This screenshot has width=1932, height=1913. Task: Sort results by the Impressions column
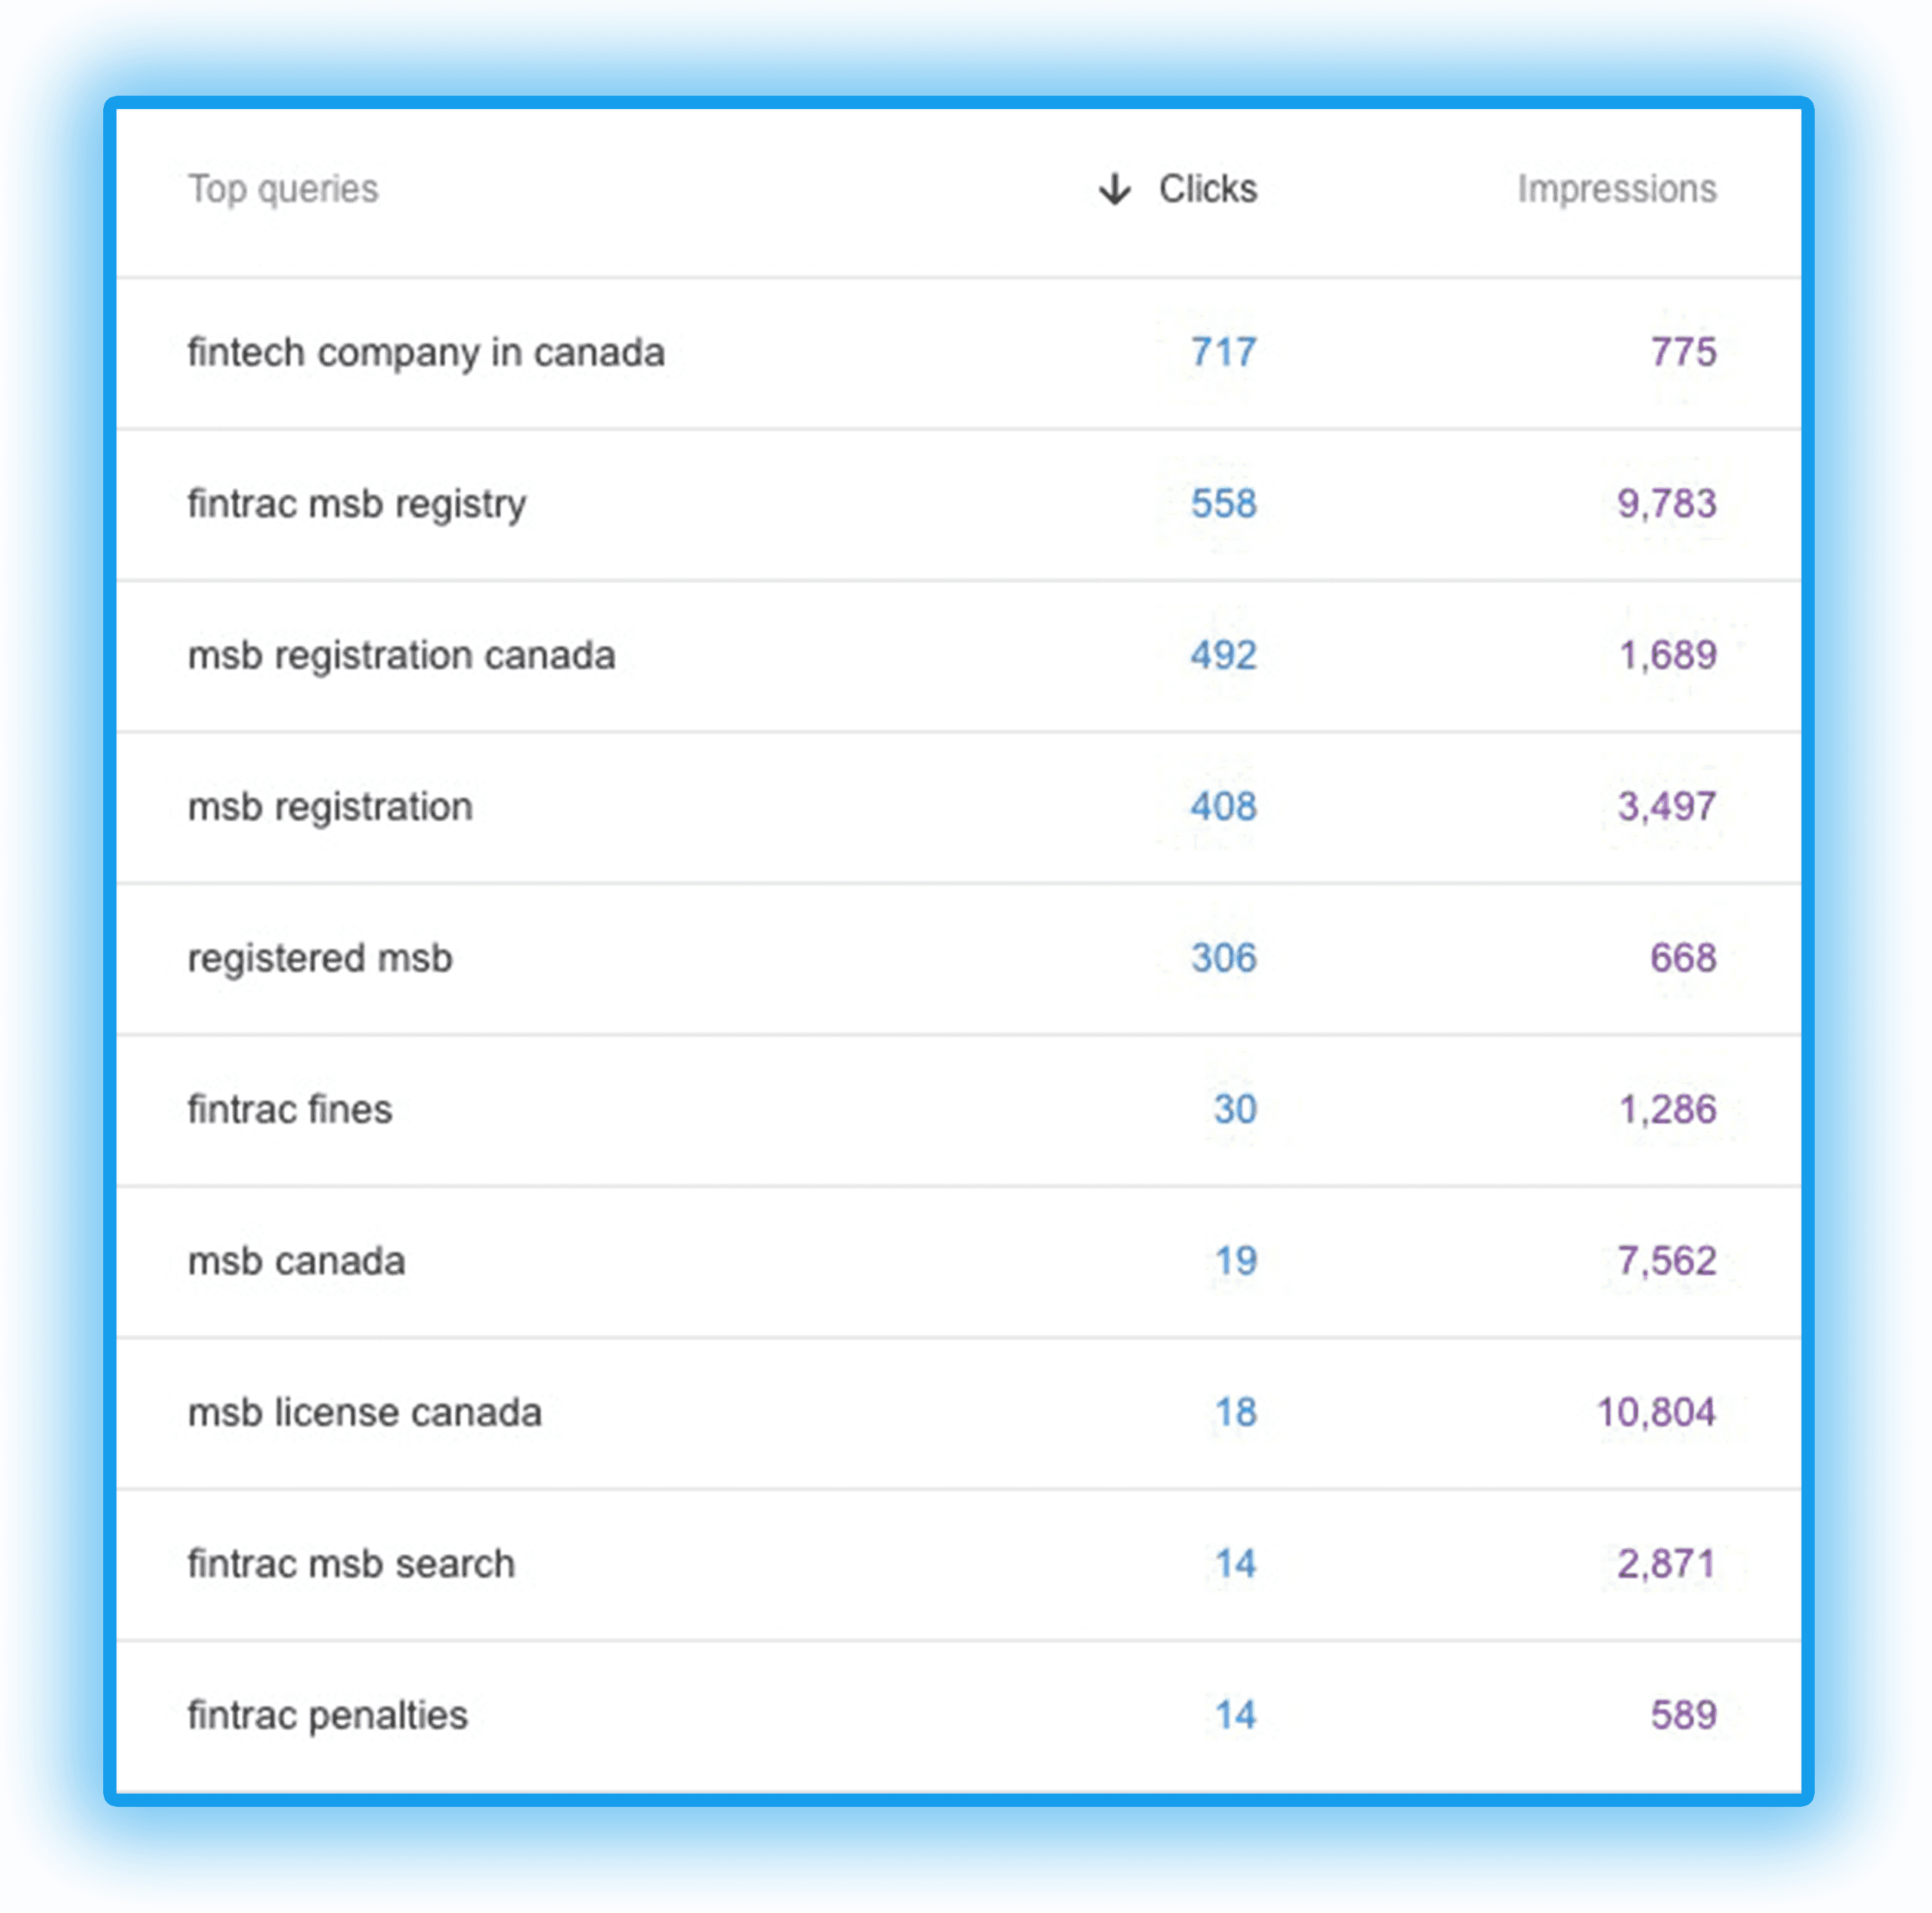pyautogui.click(x=1616, y=189)
